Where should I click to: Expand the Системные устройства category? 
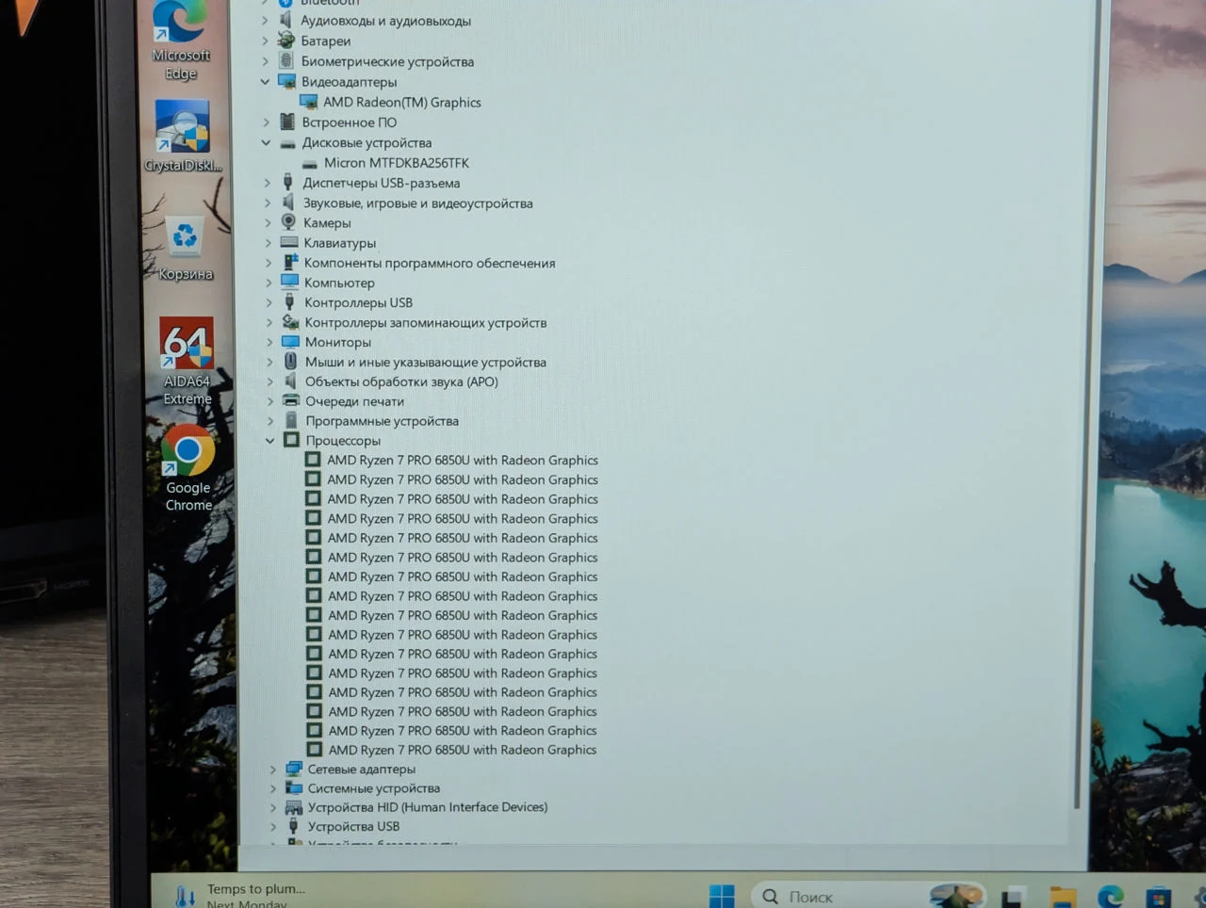[273, 788]
